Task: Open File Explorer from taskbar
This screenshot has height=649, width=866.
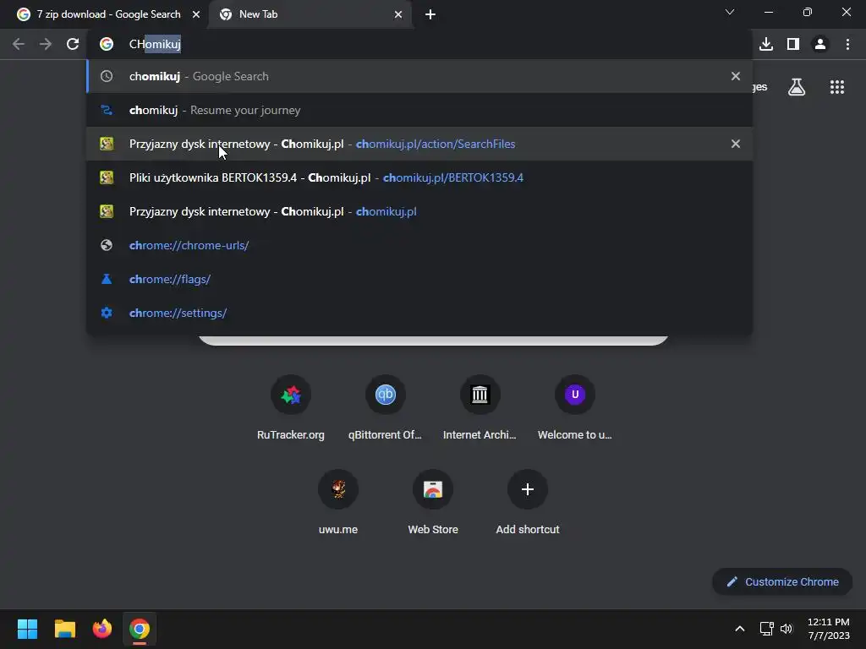Action: pos(64,629)
